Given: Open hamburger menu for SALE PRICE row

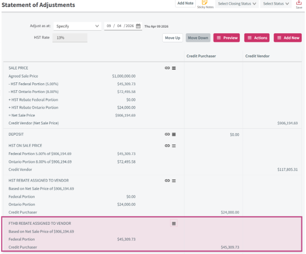Looking at the screenshot, I should [174, 68].
